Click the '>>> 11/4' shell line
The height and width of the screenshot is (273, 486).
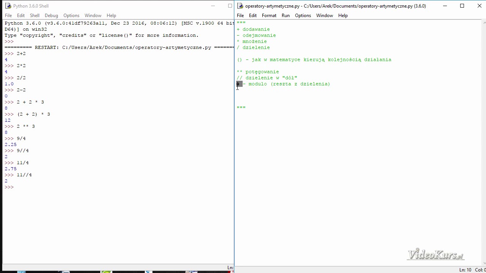click(17, 163)
